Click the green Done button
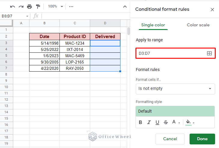The image size is (219, 148). click(202, 139)
